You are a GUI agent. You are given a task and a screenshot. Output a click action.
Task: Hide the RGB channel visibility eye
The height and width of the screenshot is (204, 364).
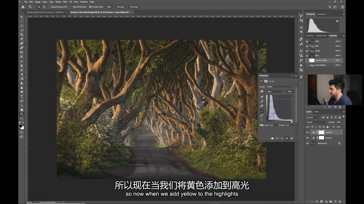click(x=307, y=41)
